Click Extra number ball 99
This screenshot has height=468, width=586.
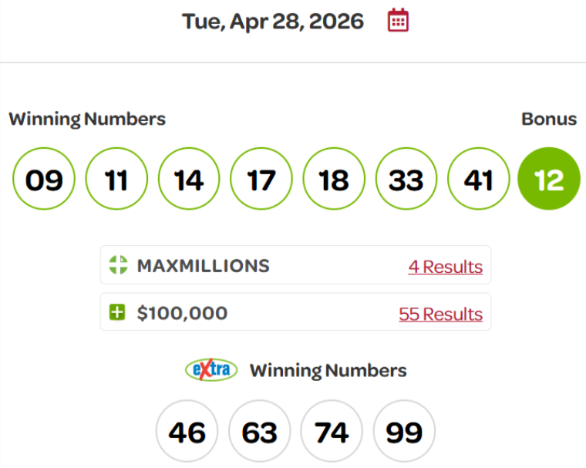[405, 433]
